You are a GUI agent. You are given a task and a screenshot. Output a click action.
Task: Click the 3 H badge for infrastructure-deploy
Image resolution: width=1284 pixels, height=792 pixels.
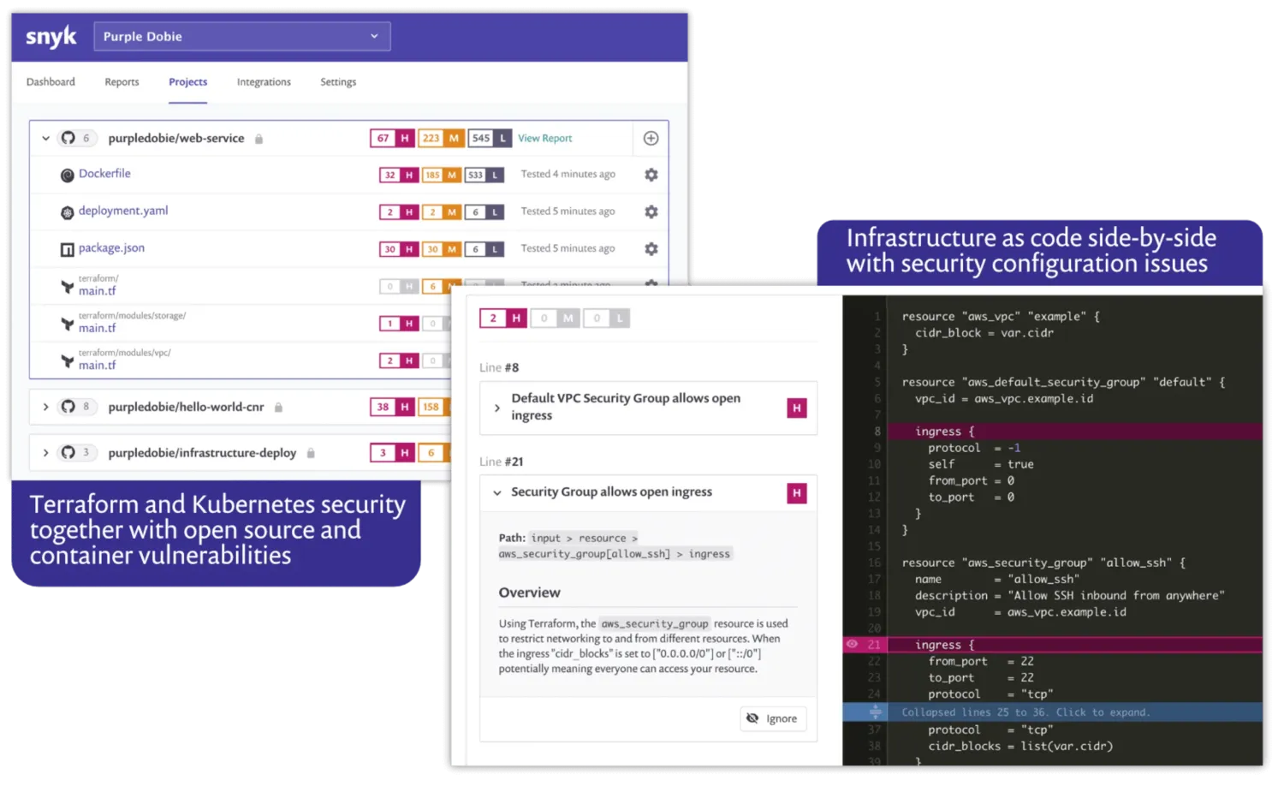pyautogui.click(x=394, y=452)
